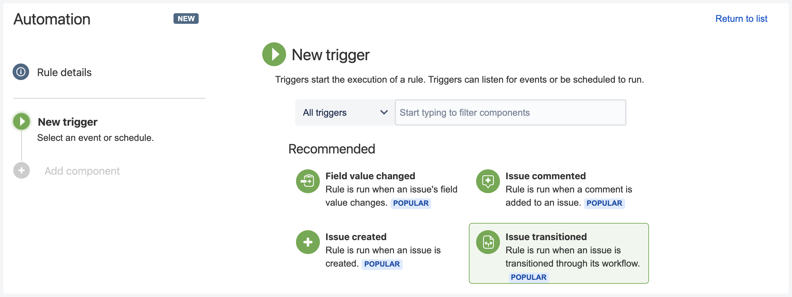Image resolution: width=792 pixels, height=297 pixels.
Task: Click the filter components text field
Action: (x=510, y=112)
